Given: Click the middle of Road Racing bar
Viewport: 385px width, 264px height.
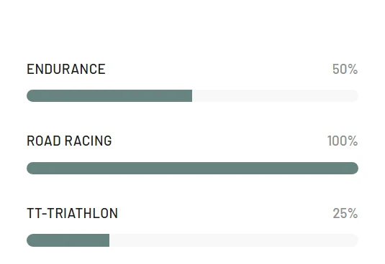Looking at the screenshot, I should (x=193, y=168).
